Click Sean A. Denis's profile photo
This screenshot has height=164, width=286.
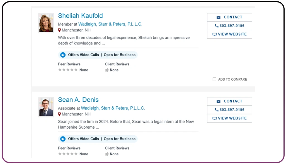[x=46, y=107]
